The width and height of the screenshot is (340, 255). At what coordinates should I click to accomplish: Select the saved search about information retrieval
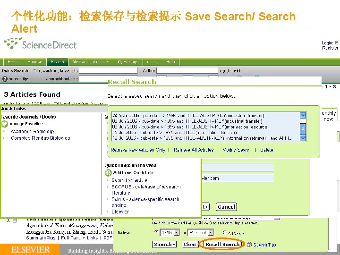click(202, 138)
